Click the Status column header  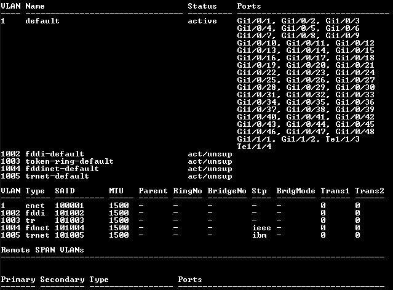[202, 6]
